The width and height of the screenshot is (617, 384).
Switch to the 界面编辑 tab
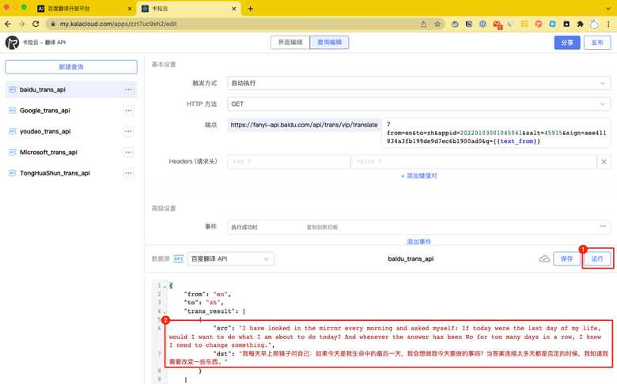pos(290,43)
